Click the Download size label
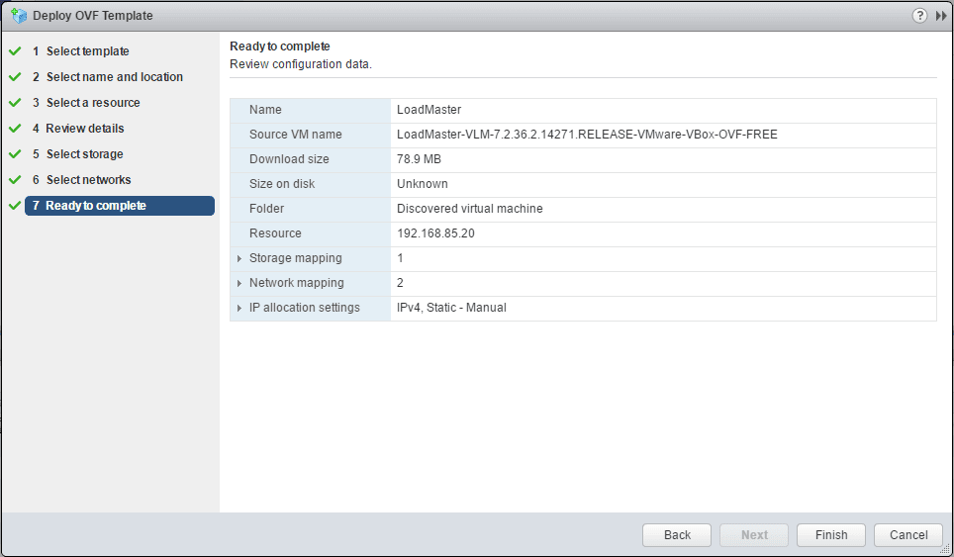954x557 pixels. (x=289, y=159)
